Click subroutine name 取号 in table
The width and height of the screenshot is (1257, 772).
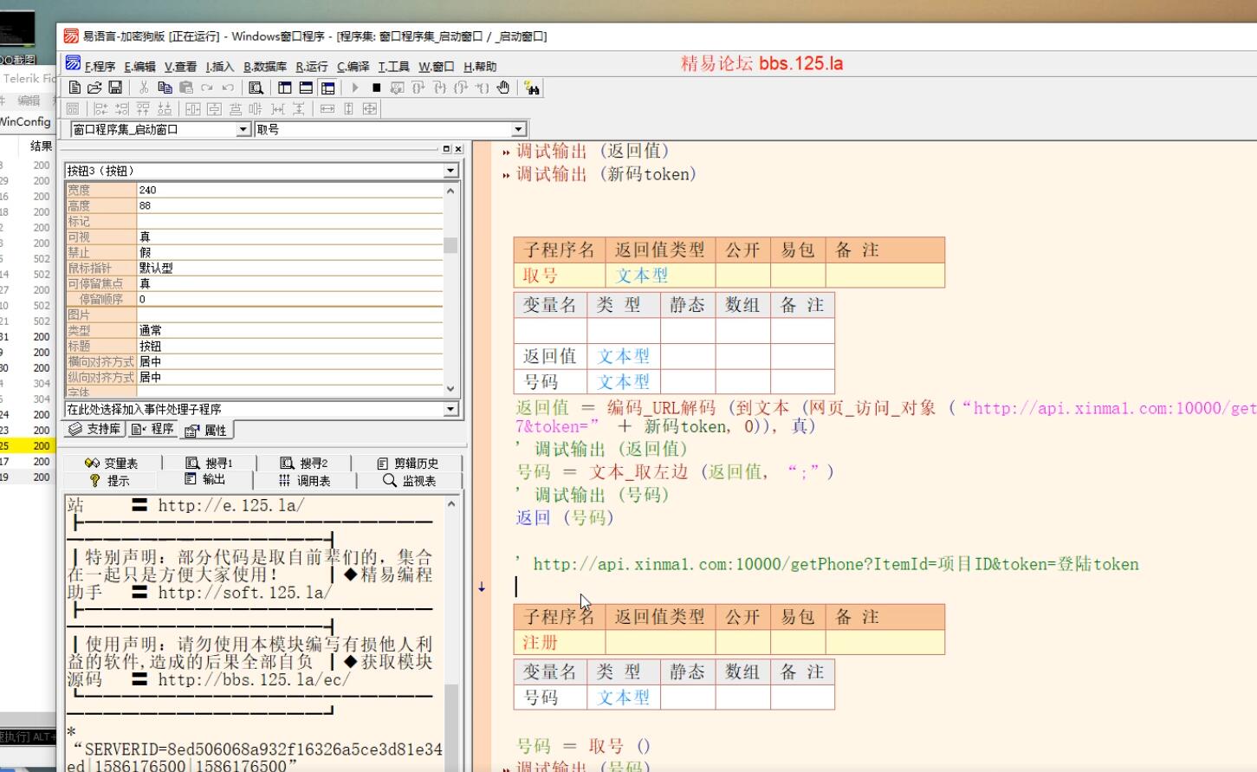point(541,276)
